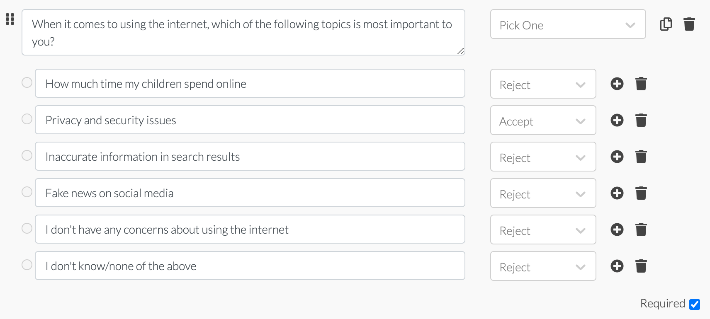This screenshot has width=710, height=319.
Task: Uncheck the Required checkbox
Action: [694, 304]
